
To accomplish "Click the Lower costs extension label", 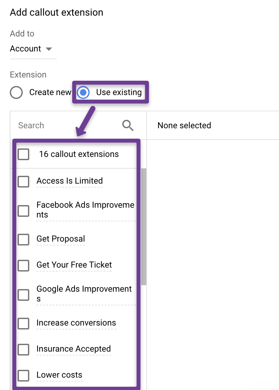I will pyautogui.click(x=60, y=375).
